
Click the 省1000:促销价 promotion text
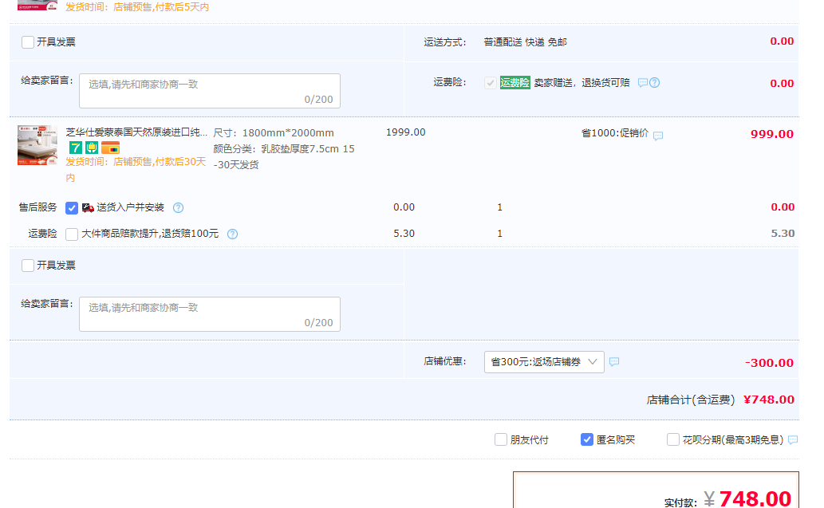615,133
